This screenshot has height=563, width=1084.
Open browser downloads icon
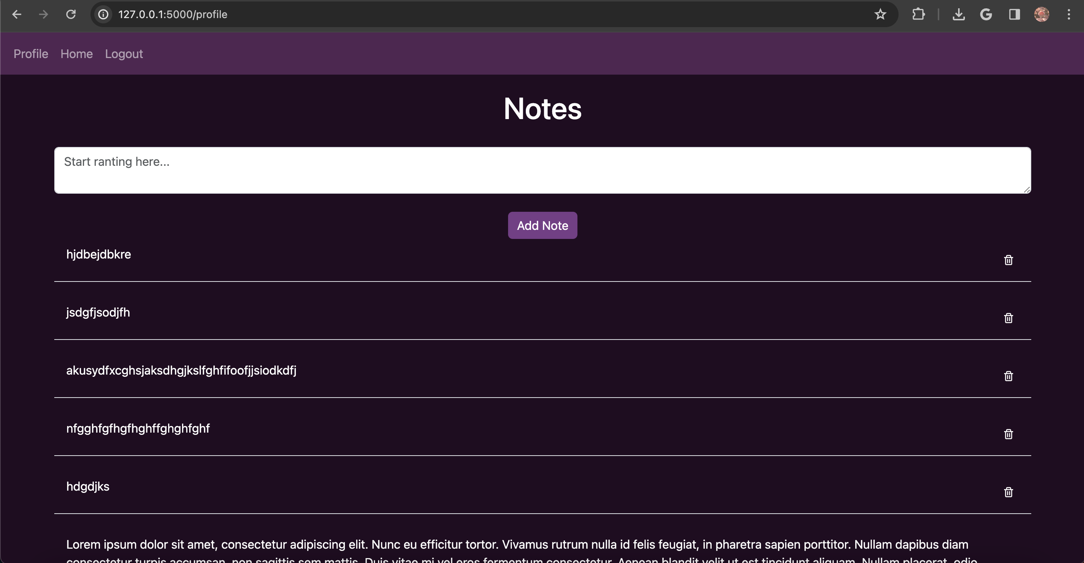[x=958, y=15]
